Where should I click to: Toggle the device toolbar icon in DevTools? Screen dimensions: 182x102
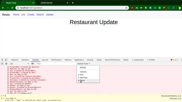pos(6,60)
